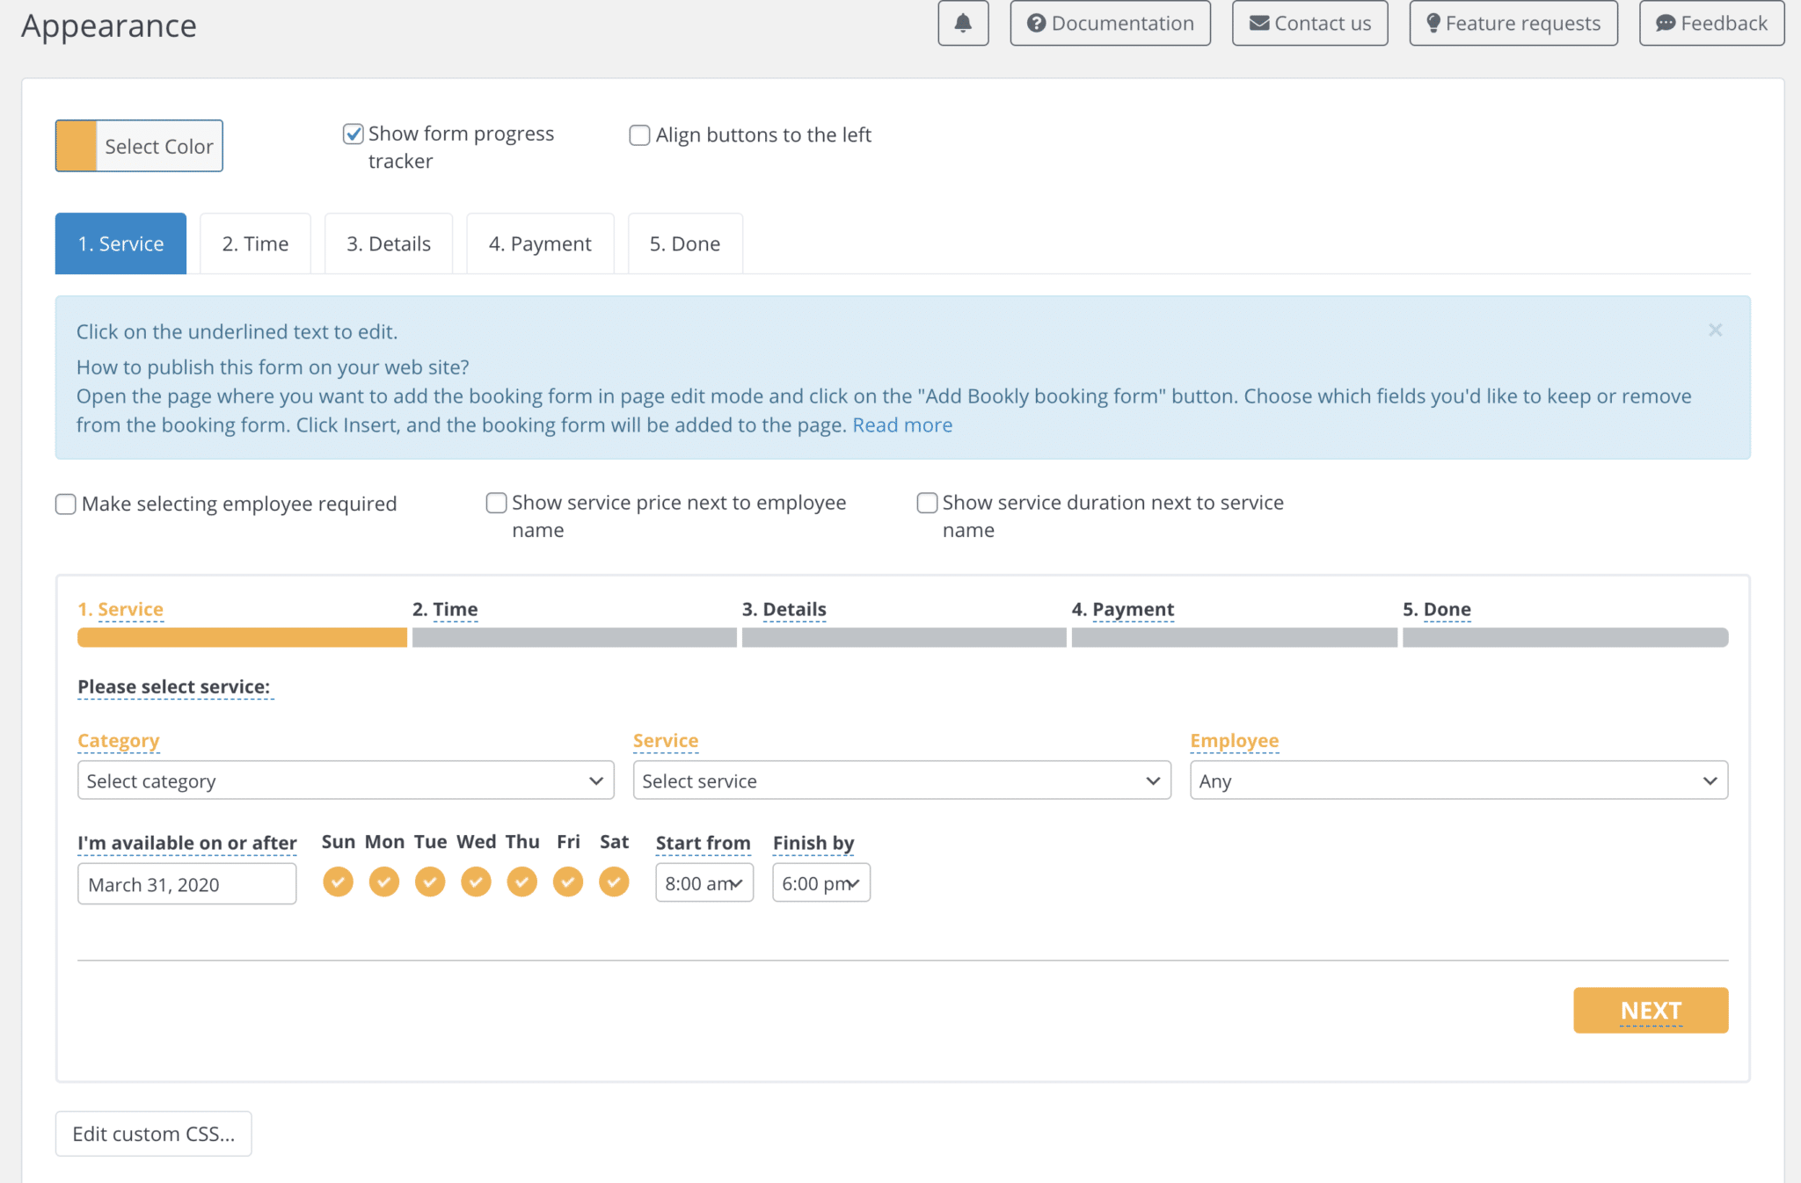Uncheck the Saturday availability circle

(x=614, y=882)
